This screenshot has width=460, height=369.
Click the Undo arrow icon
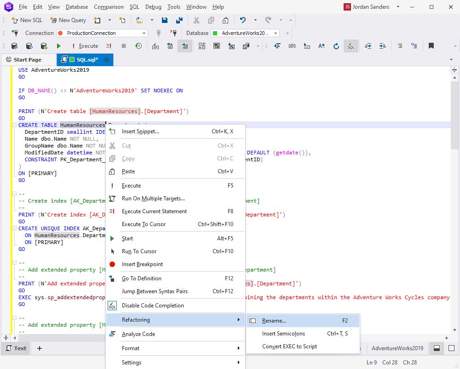coord(243,20)
